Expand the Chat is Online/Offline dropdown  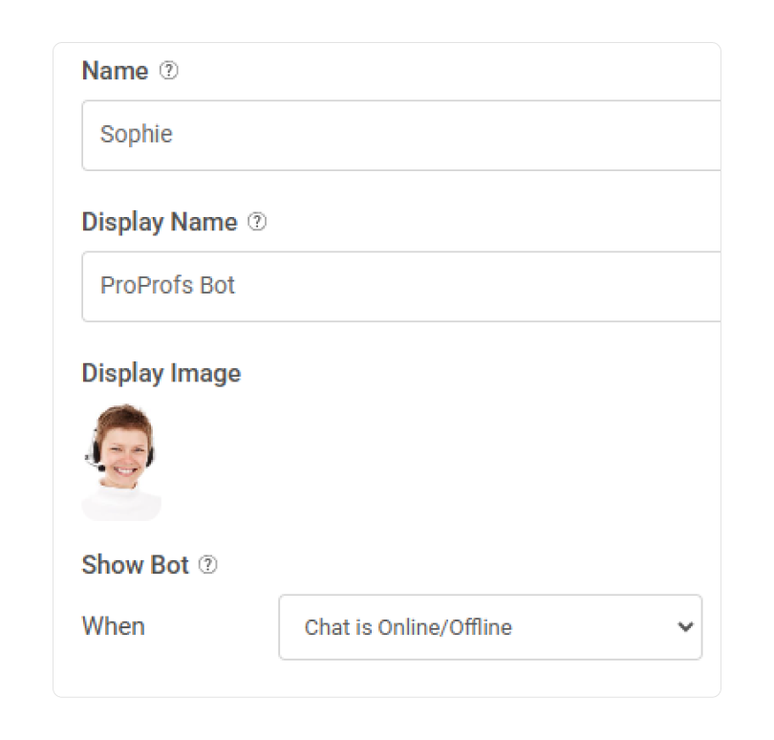(489, 627)
